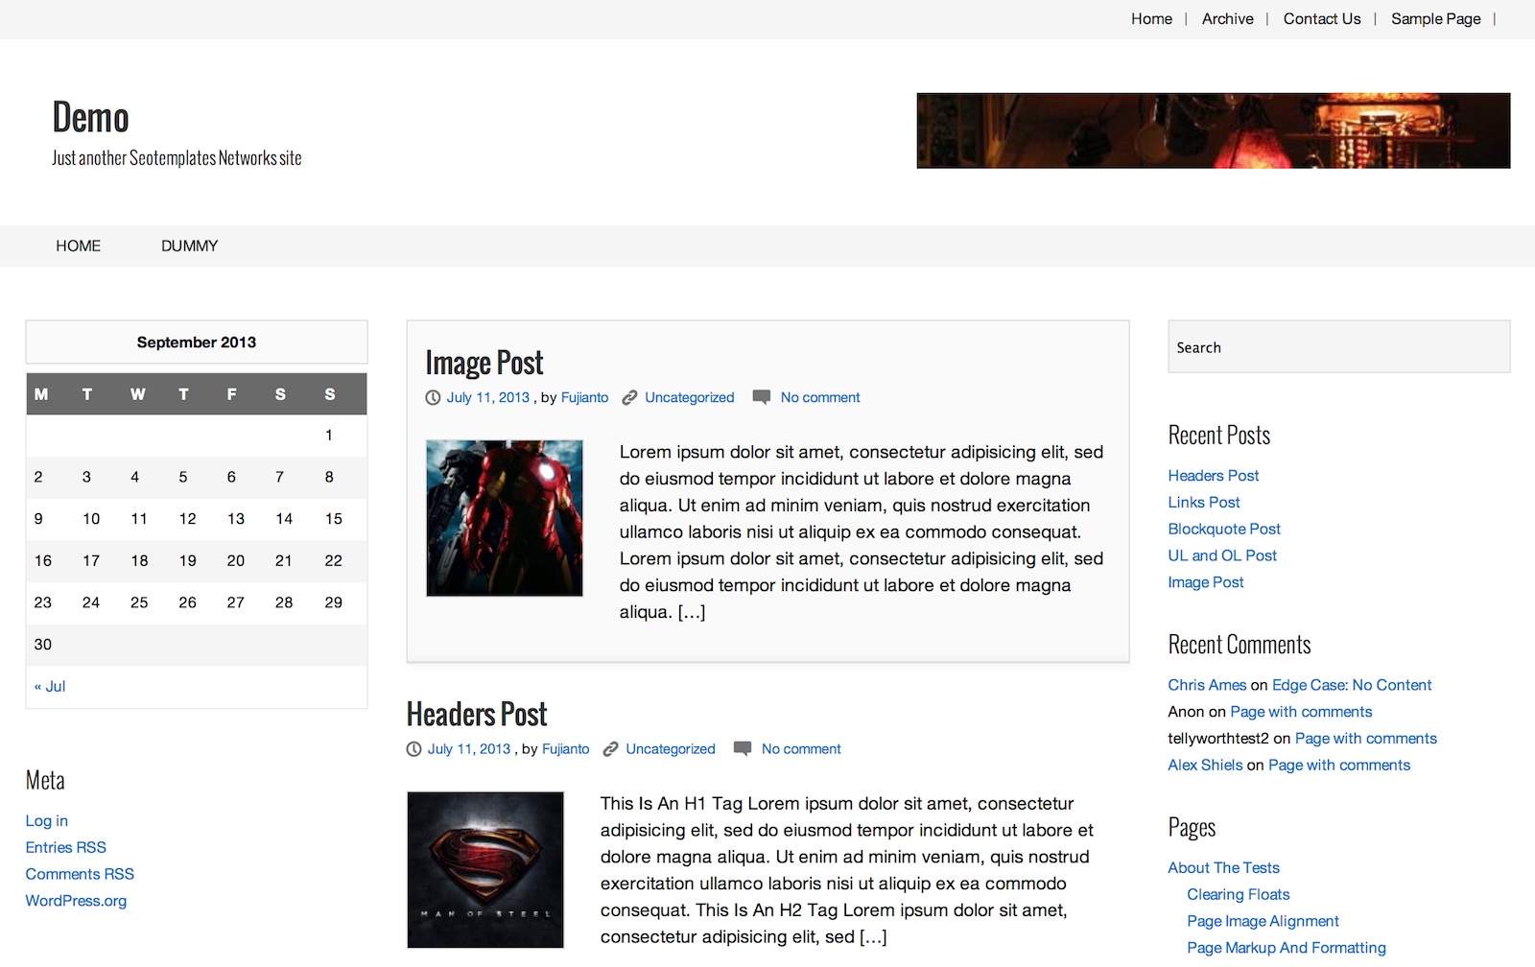Viewport: 1535px width, 967px height.
Task: Open the Iron Man post thumbnail
Action: coord(505,518)
